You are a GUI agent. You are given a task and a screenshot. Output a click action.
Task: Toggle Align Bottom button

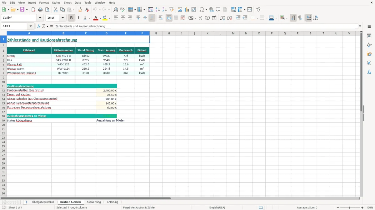point(152,18)
